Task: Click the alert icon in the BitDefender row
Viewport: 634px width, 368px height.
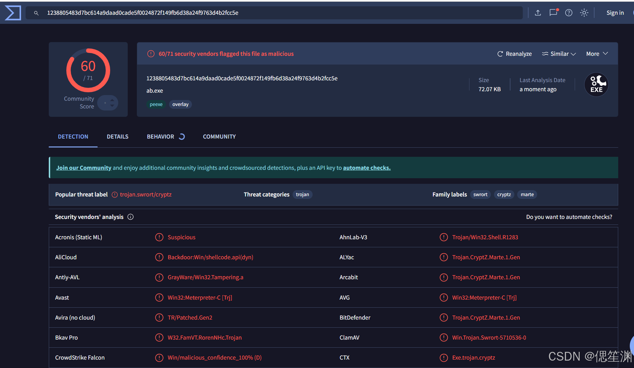Action: tap(444, 317)
